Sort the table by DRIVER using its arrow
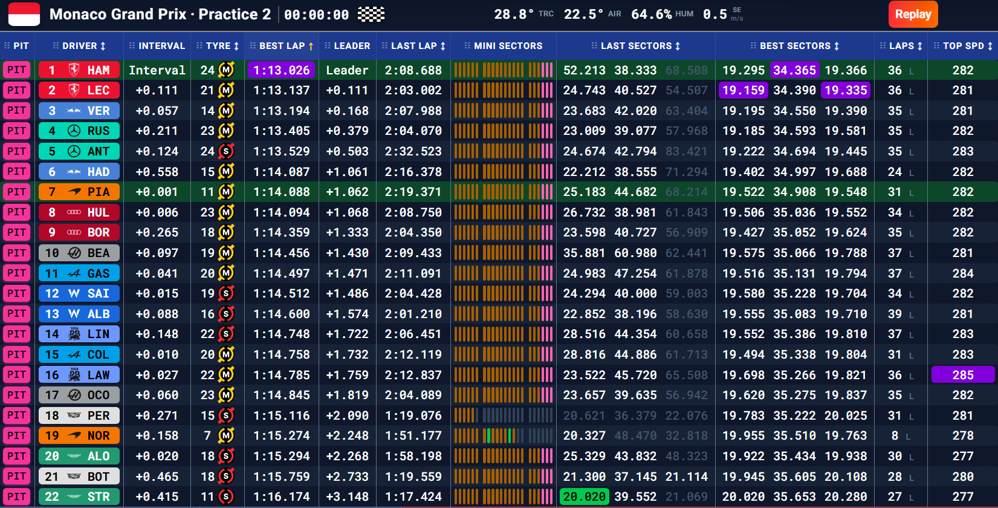998x508 pixels. tap(103, 46)
